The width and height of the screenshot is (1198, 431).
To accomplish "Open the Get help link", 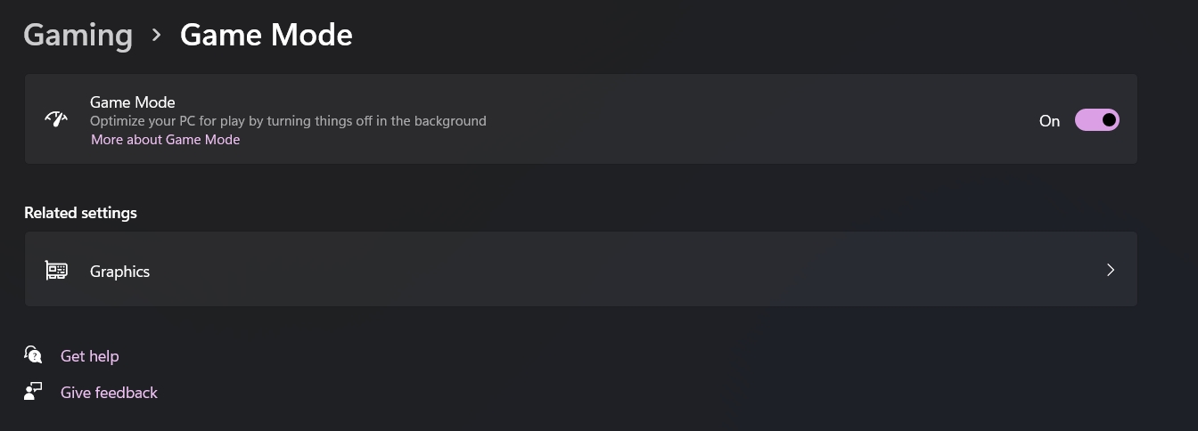I will point(89,356).
